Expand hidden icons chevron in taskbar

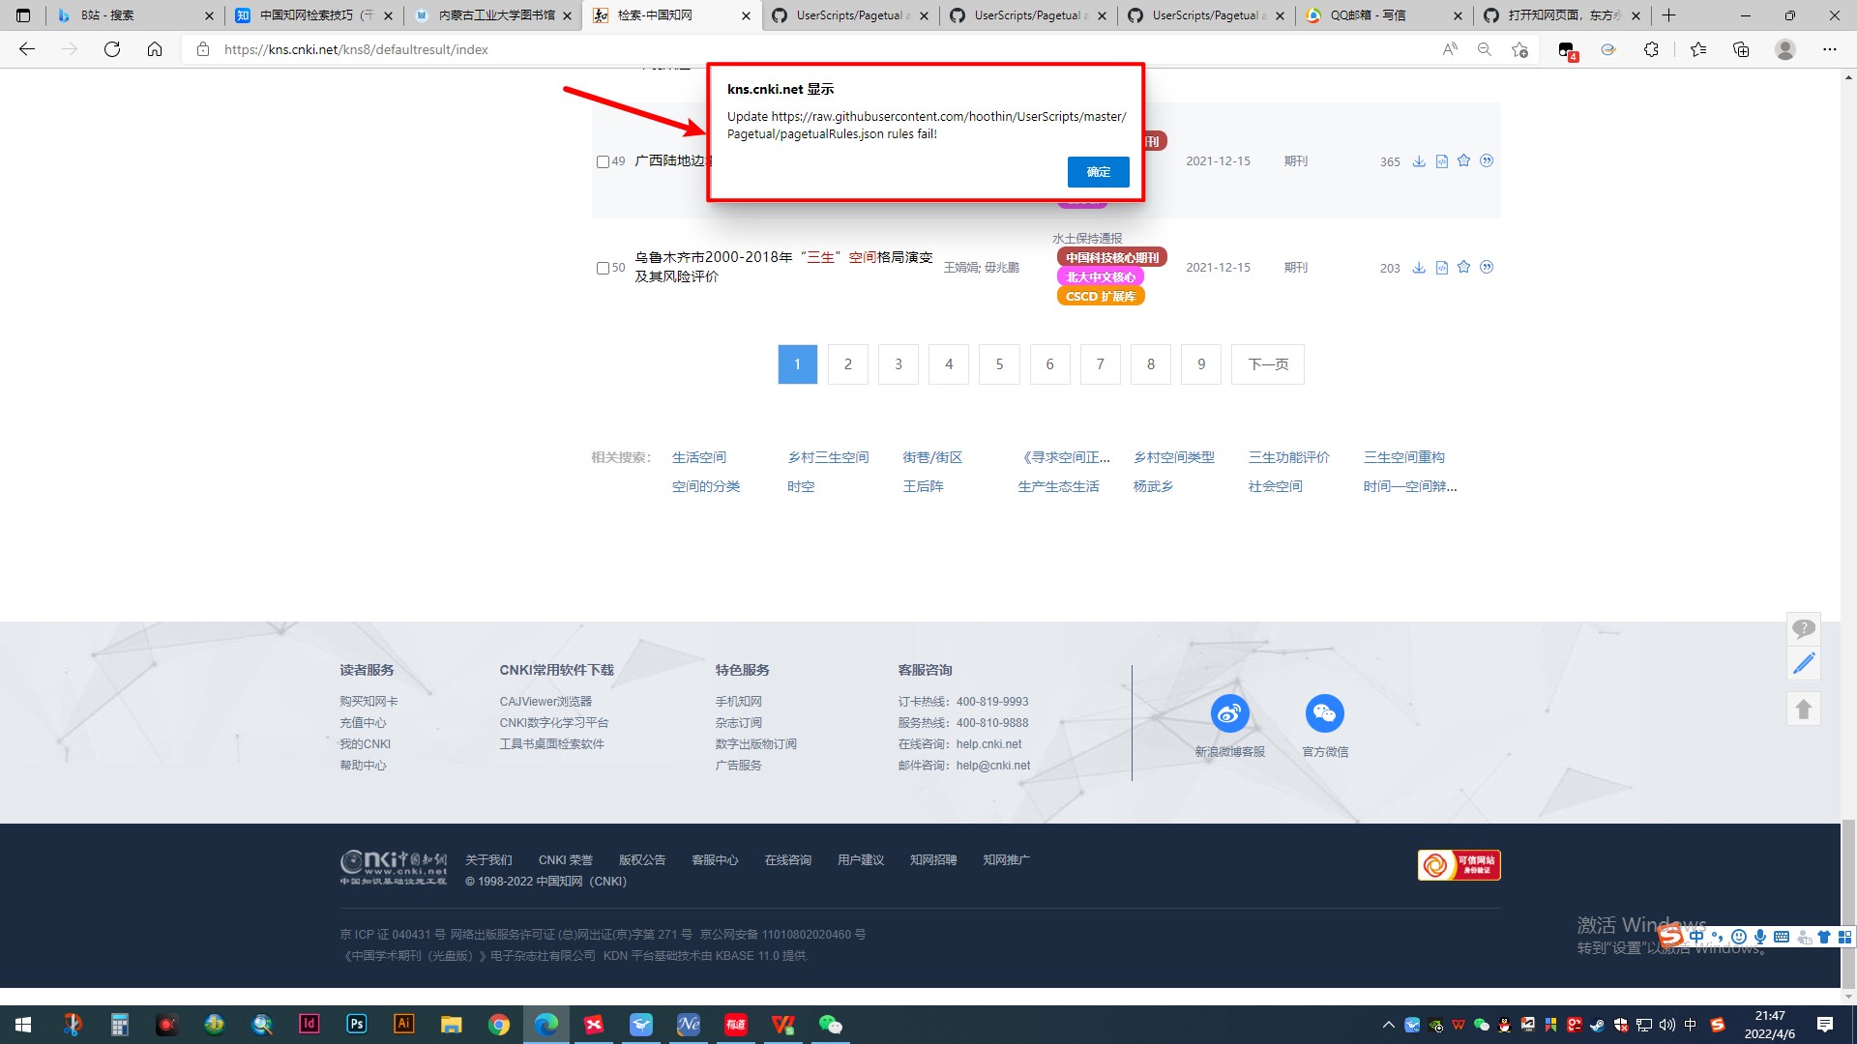[1388, 1025]
